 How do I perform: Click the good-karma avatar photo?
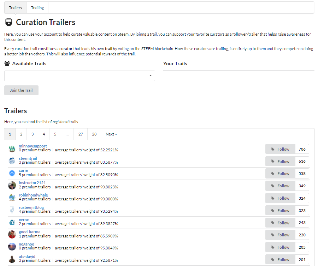click(x=12, y=234)
